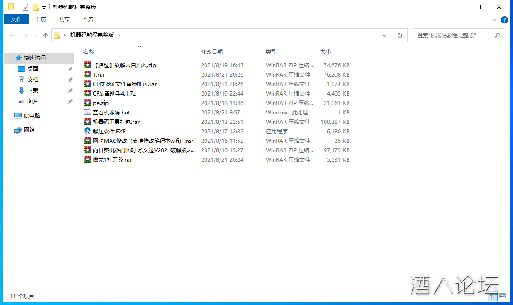Click the folder icon in the address bar

(x=57, y=35)
